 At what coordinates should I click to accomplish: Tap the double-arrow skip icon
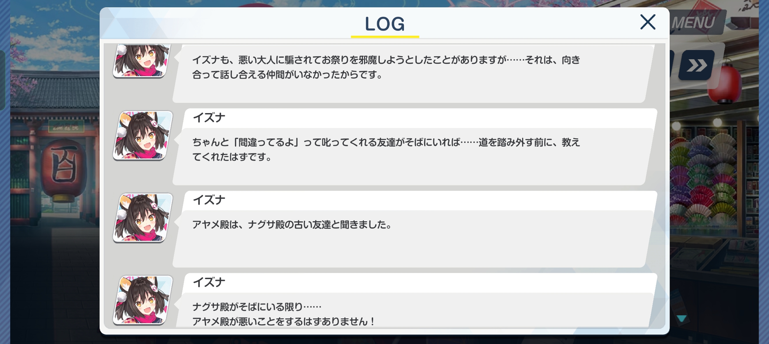point(697,65)
